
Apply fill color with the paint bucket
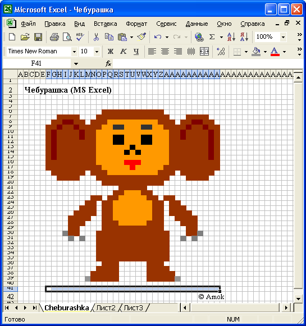click(x=256, y=52)
